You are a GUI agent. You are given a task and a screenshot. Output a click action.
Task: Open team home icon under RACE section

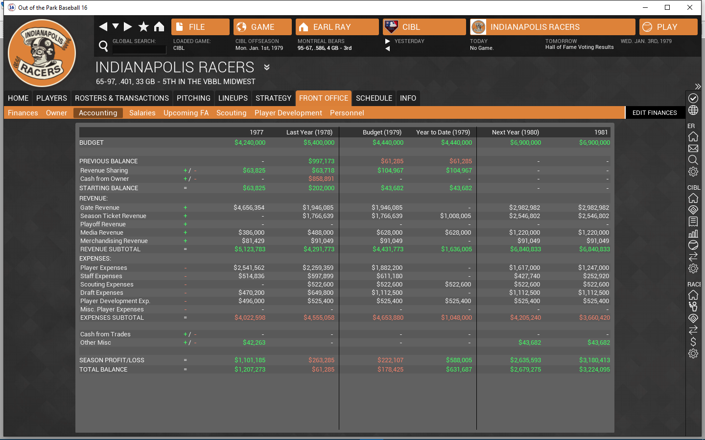tap(693, 295)
